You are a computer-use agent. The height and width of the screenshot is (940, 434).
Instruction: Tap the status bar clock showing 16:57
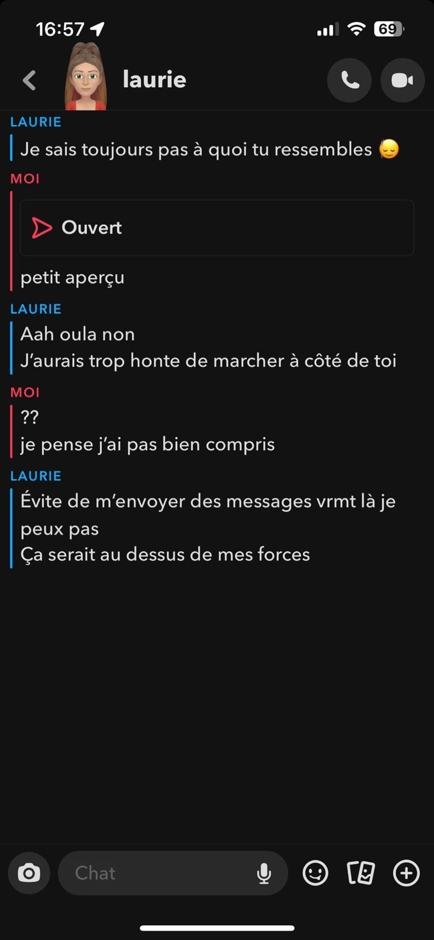pos(60,29)
